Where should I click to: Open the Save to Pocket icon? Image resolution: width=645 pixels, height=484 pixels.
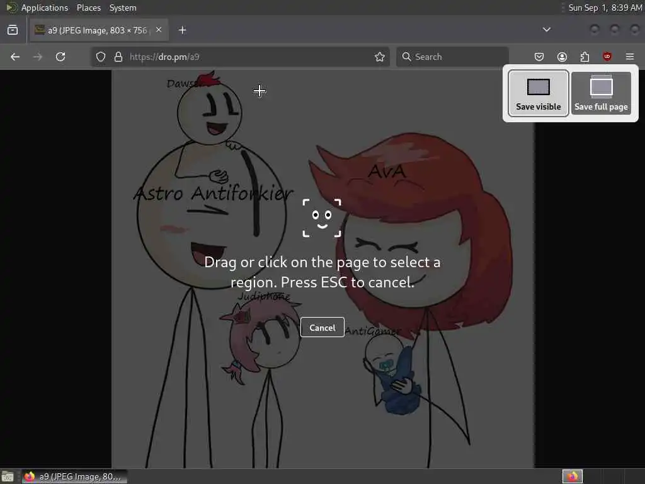click(539, 57)
